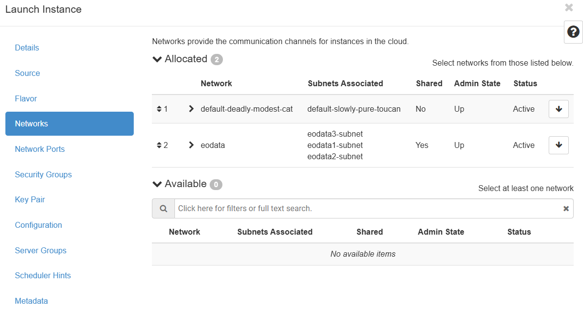Open the Server Groups step

(41, 250)
